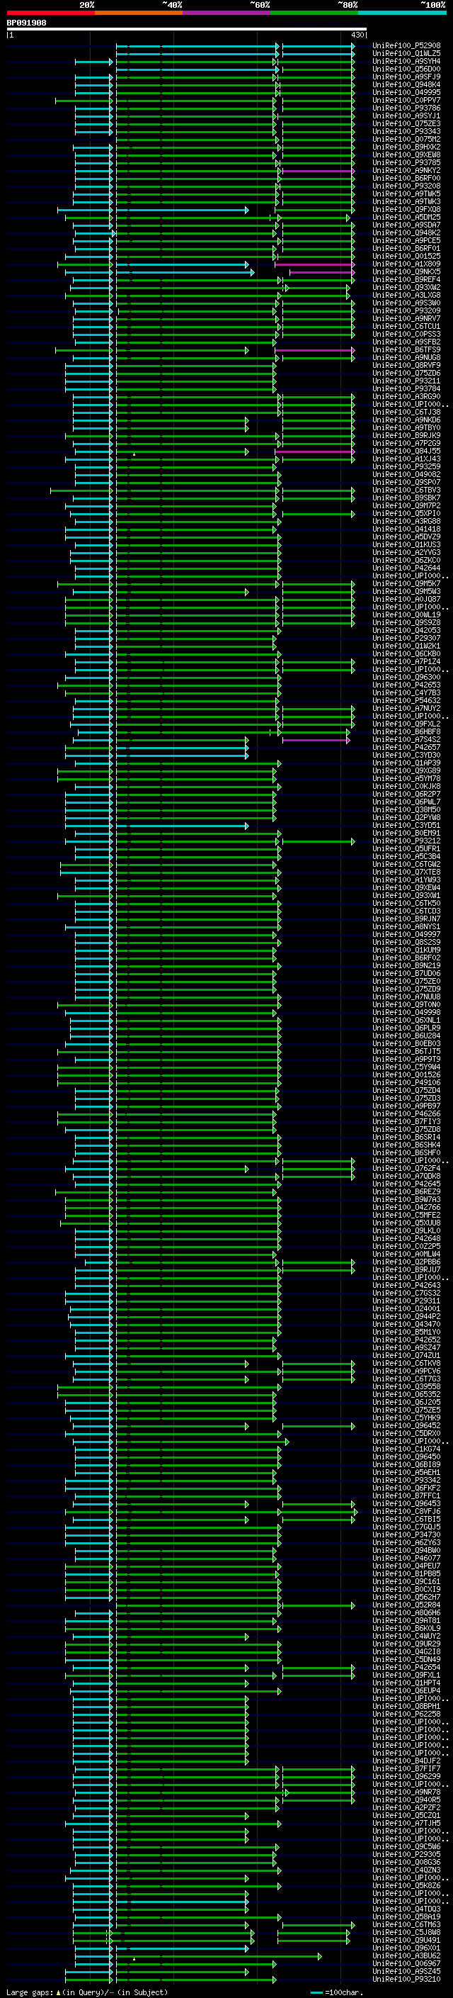Click the UniRef100_B4DJF2 label
The height and width of the screenshot is (1998, 453).
406,1761
